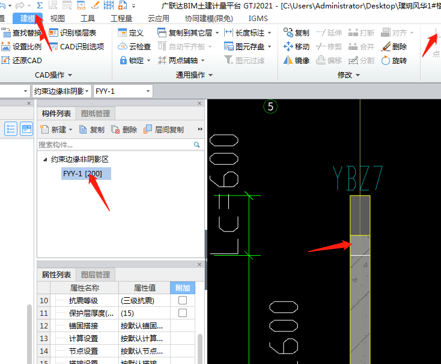The image size is (441, 364).
Task: Select the 构件列表 tab
Action: (56, 114)
